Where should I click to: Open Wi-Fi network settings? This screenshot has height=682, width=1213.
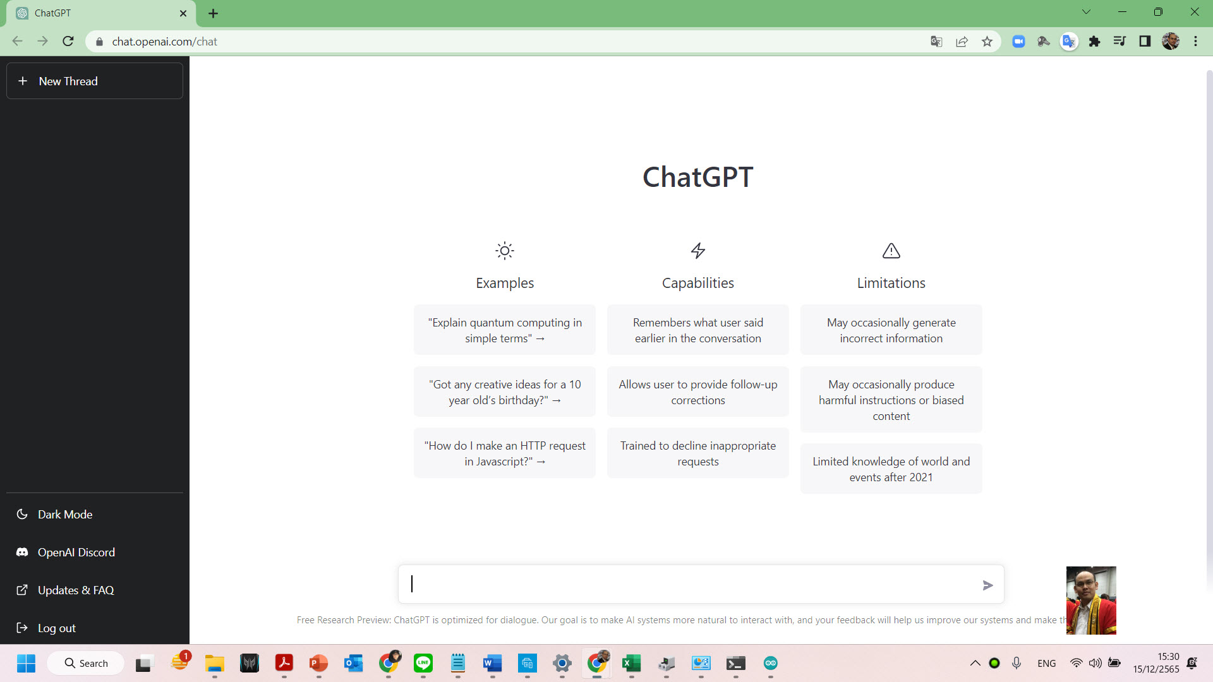[x=1076, y=663]
